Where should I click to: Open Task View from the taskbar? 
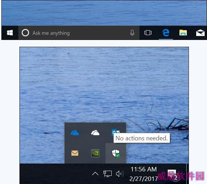pos(148,33)
